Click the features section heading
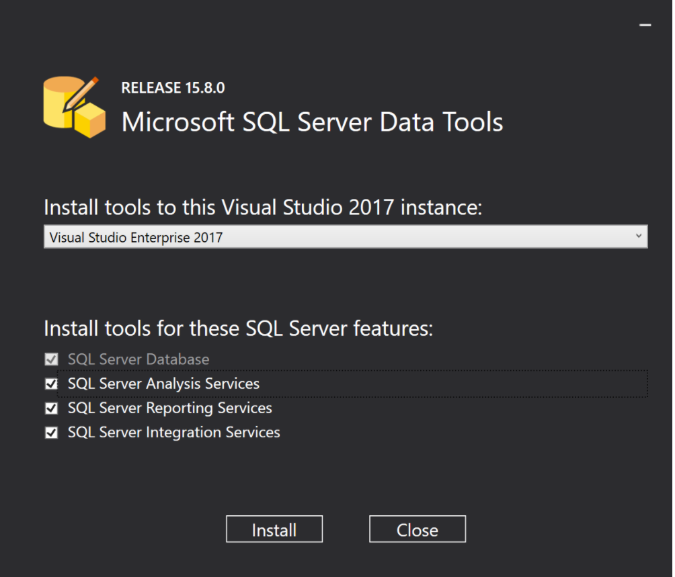Screen dimensions: 675x577 tap(239, 328)
